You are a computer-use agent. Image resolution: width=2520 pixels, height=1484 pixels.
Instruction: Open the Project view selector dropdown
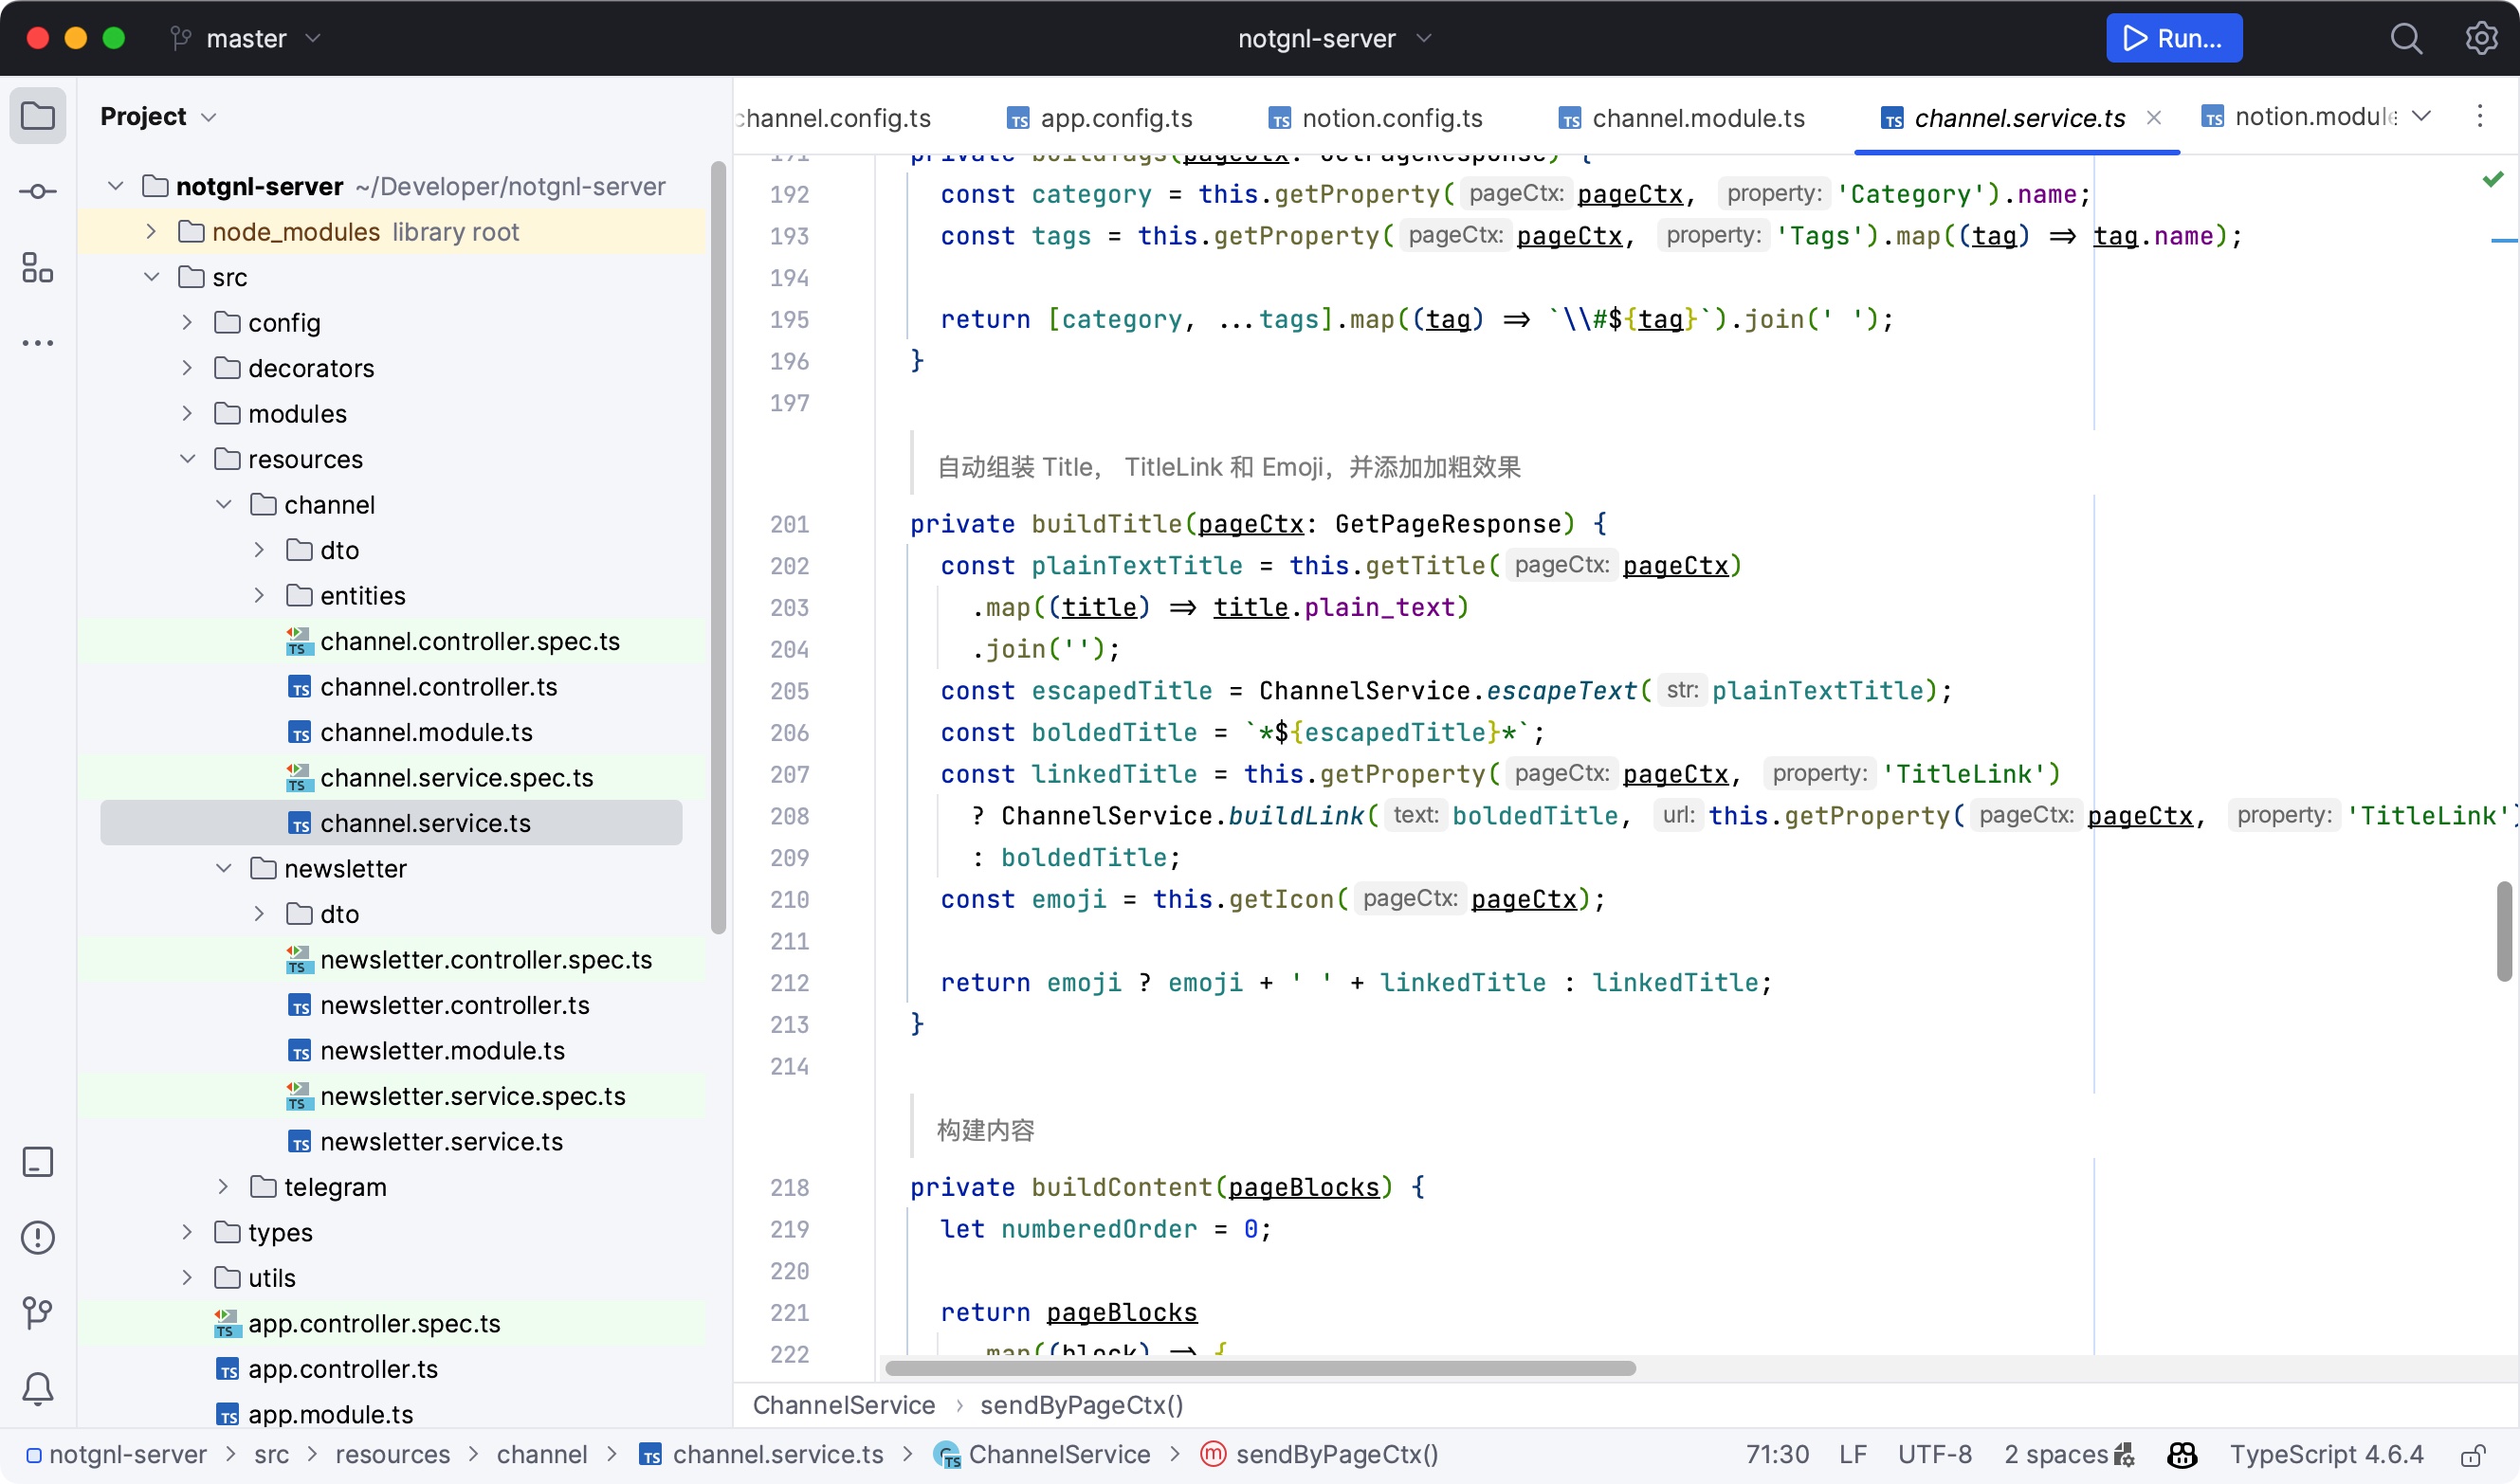click(158, 116)
